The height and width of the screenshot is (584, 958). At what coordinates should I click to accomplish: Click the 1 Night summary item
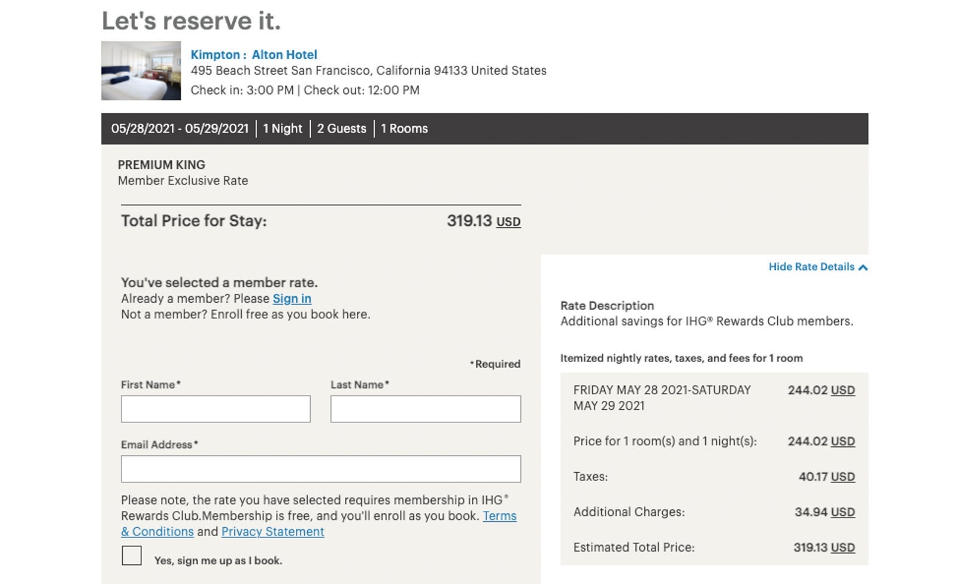click(283, 129)
